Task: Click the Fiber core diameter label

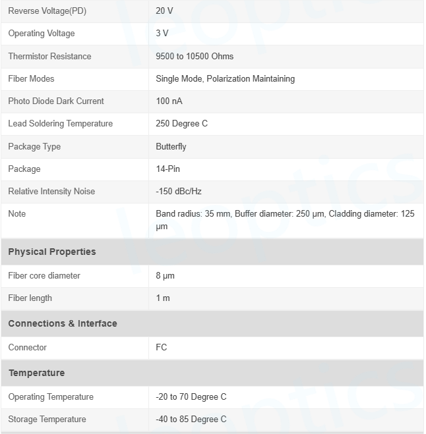Action: [x=44, y=275]
